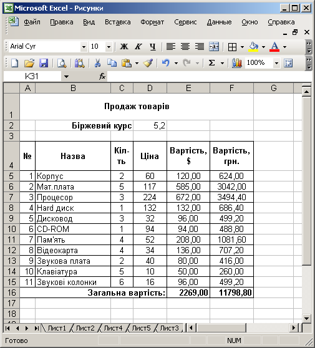Click the Research/Find binoculars icon

click(79, 63)
